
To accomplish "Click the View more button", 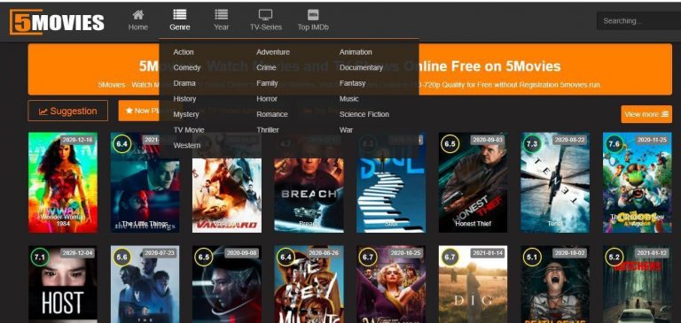I will click(646, 114).
